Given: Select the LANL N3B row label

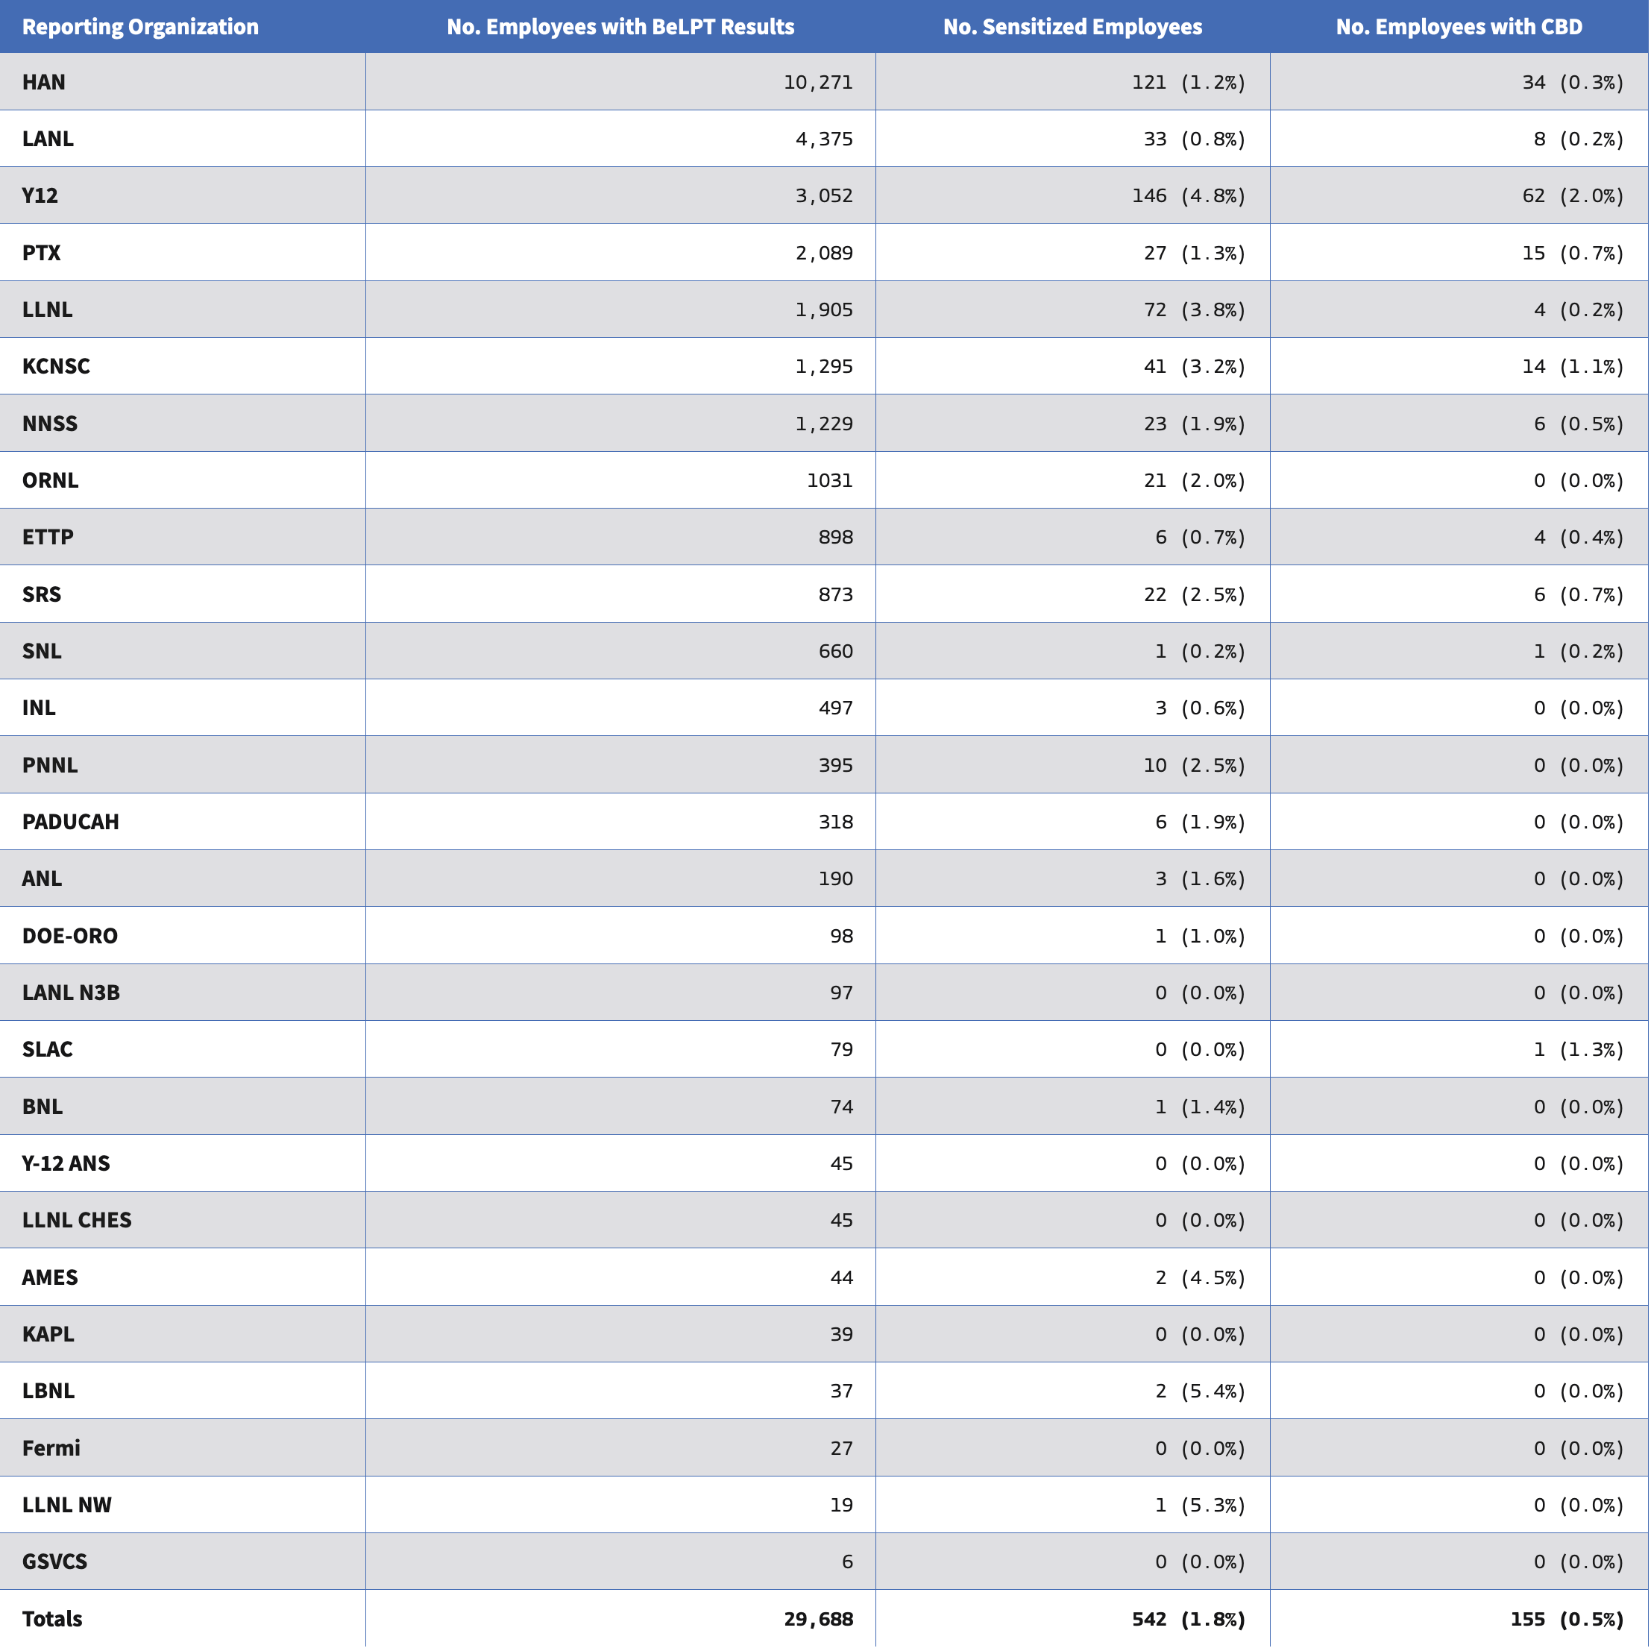Looking at the screenshot, I should [71, 992].
